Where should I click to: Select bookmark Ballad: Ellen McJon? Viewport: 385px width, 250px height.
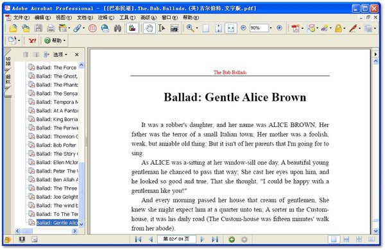pyautogui.click(x=57, y=162)
